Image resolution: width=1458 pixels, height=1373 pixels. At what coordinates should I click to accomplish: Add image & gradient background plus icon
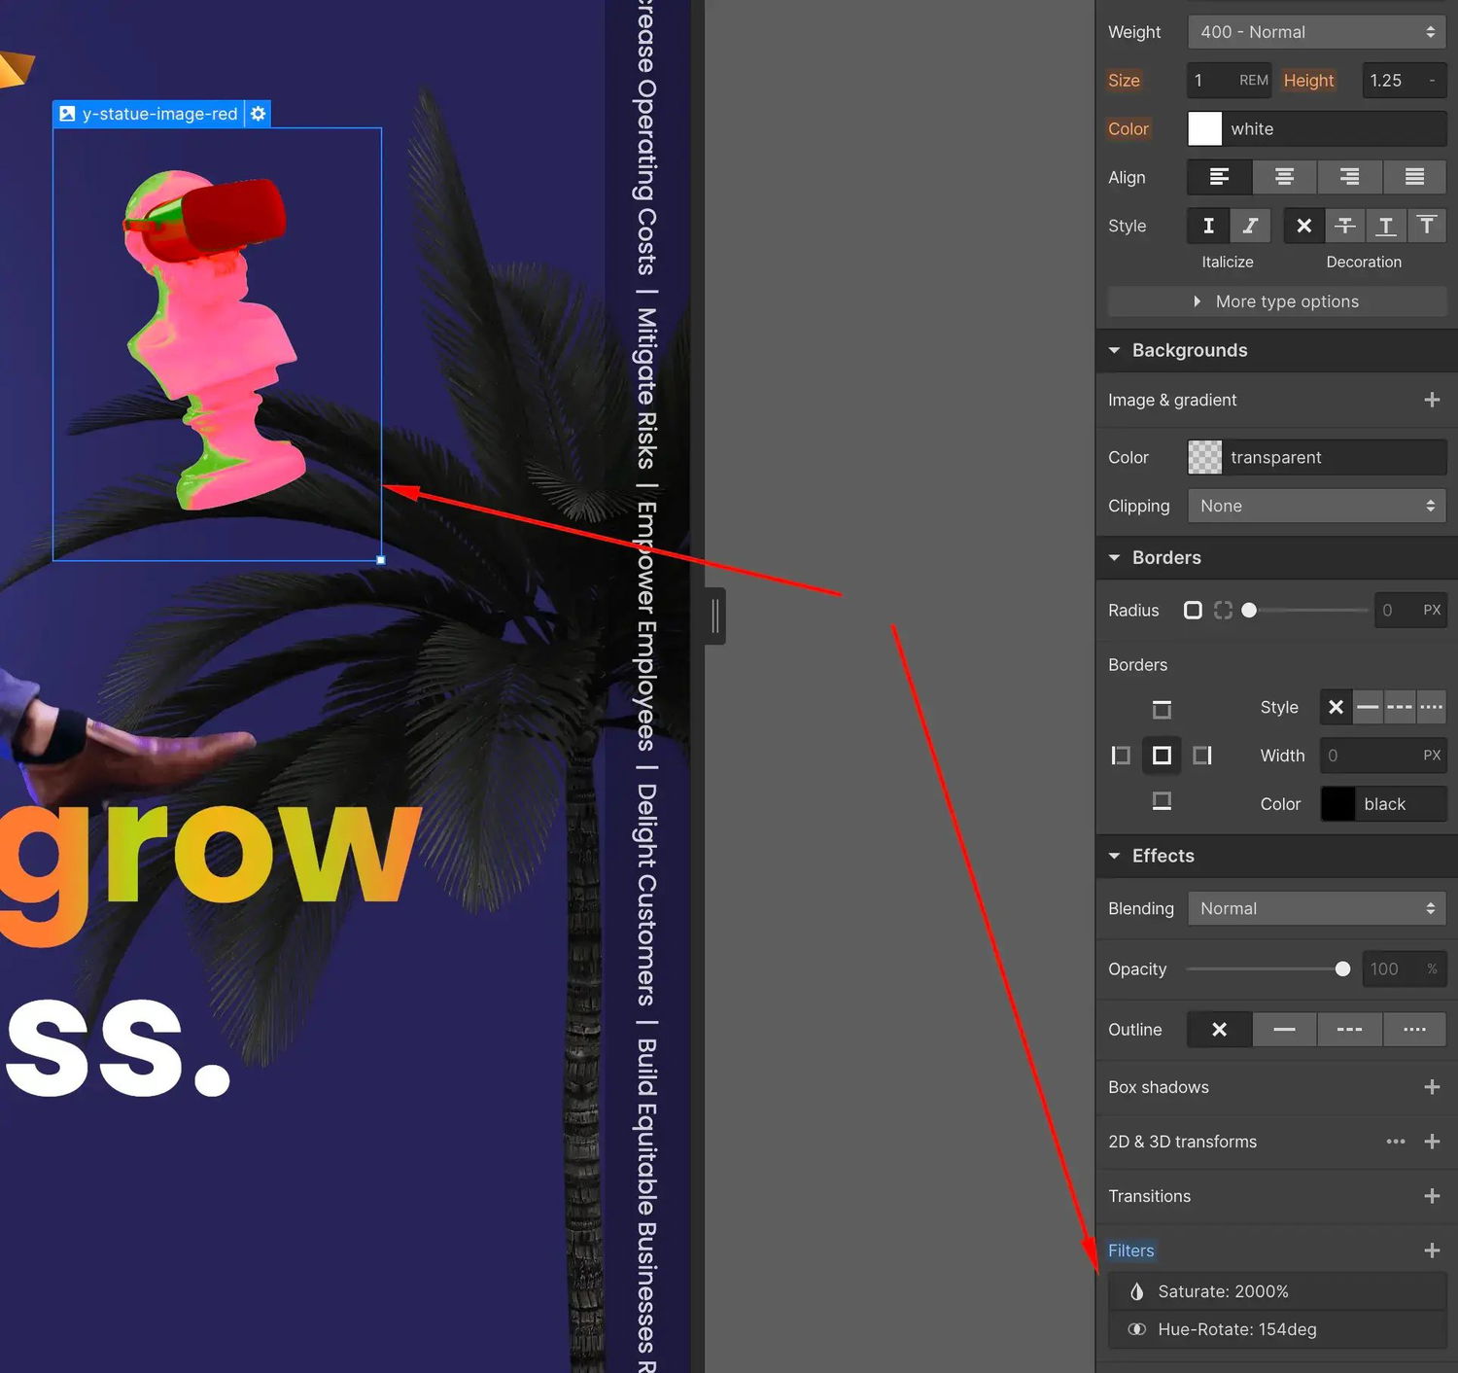click(x=1432, y=400)
